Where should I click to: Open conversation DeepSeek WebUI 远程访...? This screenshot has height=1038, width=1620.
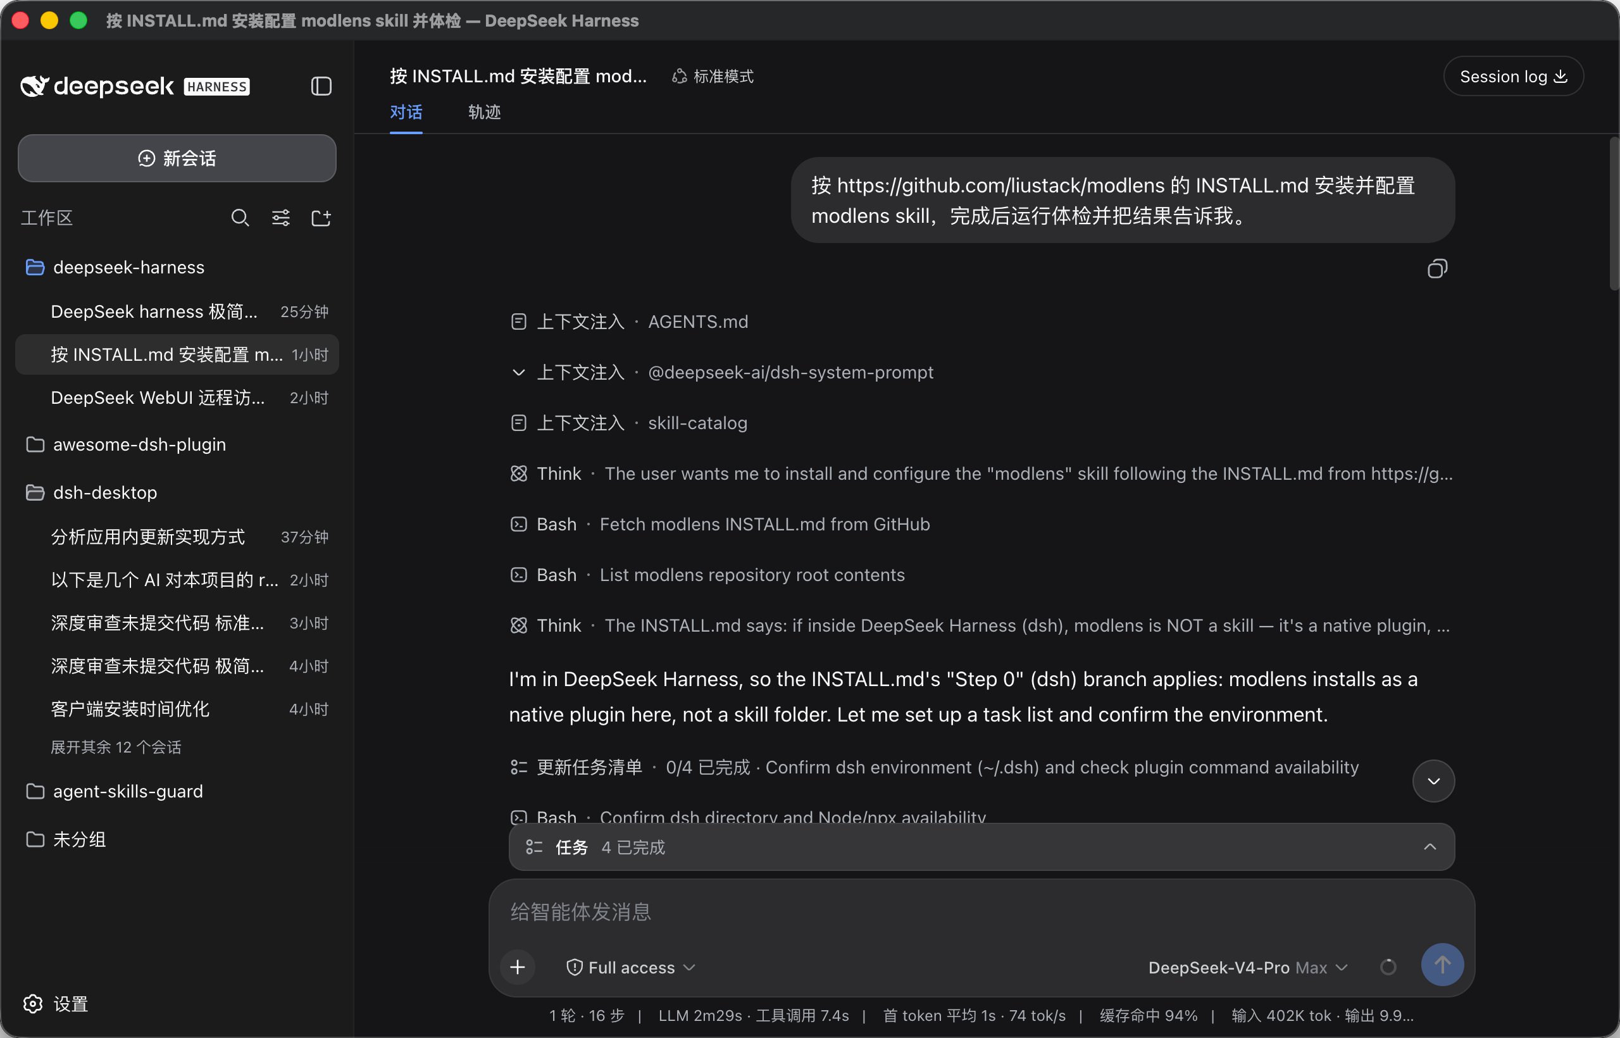(x=177, y=397)
